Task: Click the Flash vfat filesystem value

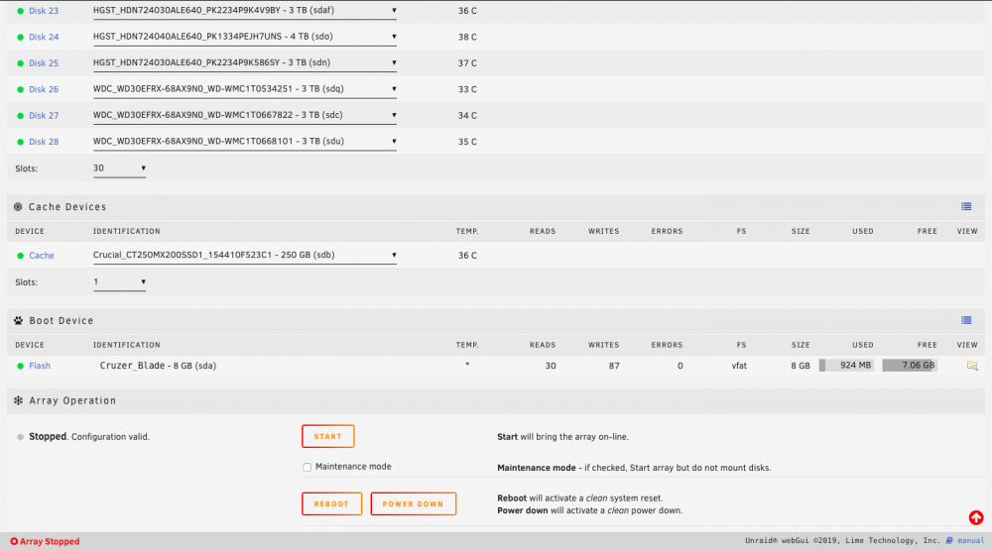Action: coord(739,366)
